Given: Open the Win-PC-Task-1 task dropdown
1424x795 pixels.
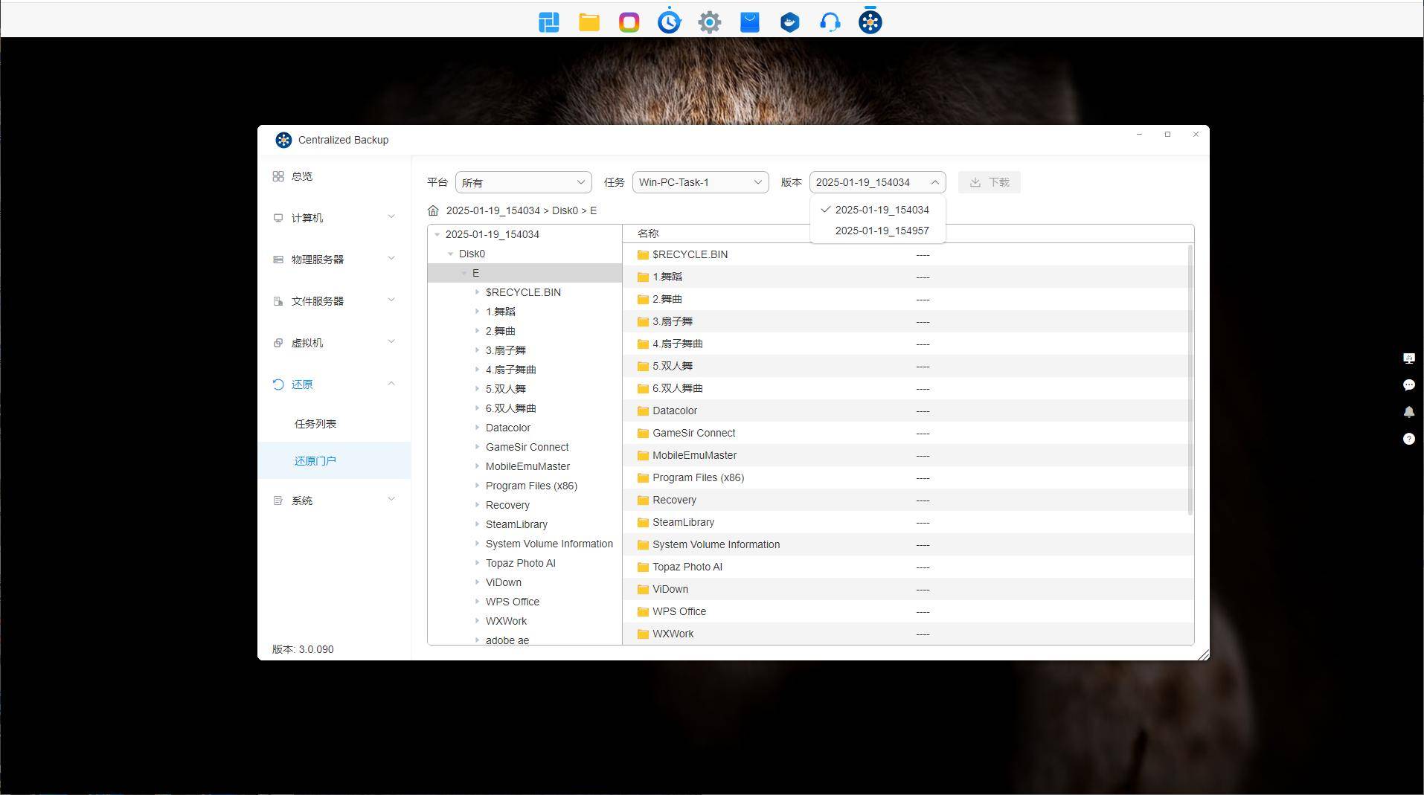Looking at the screenshot, I should point(700,183).
